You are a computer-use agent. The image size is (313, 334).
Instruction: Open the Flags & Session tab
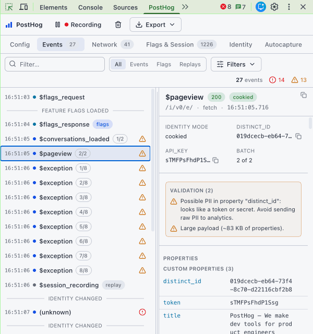181,44
